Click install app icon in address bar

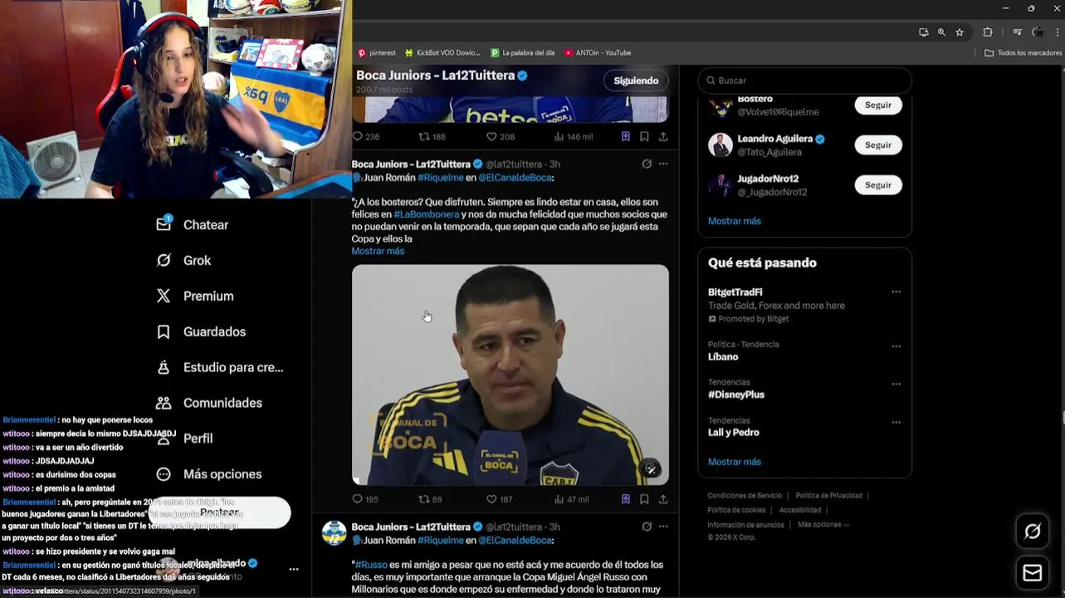point(923,32)
